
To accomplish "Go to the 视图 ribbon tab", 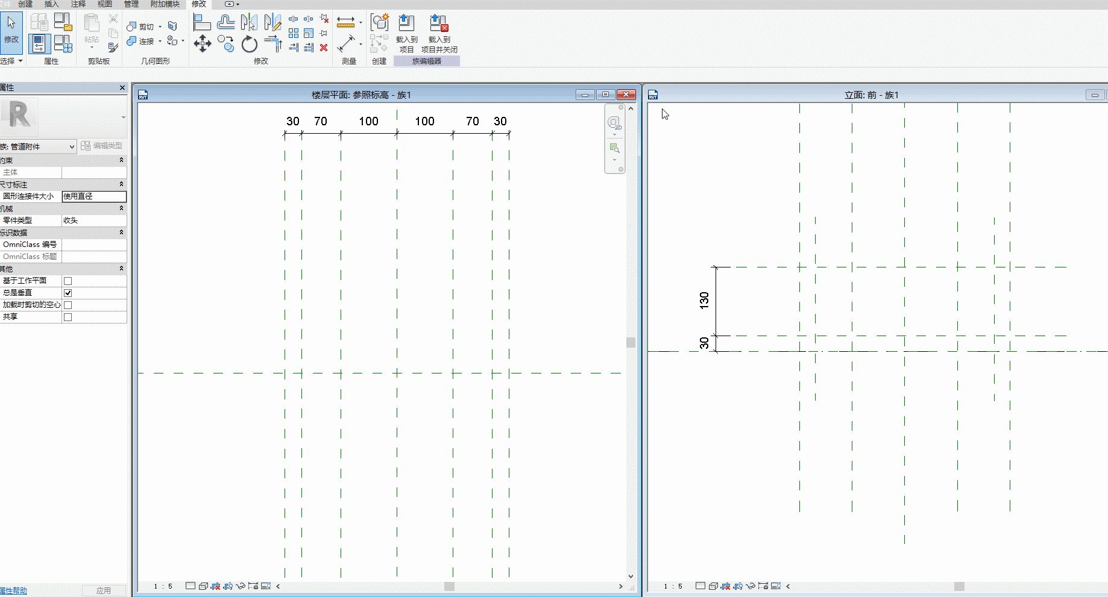I will (105, 4).
